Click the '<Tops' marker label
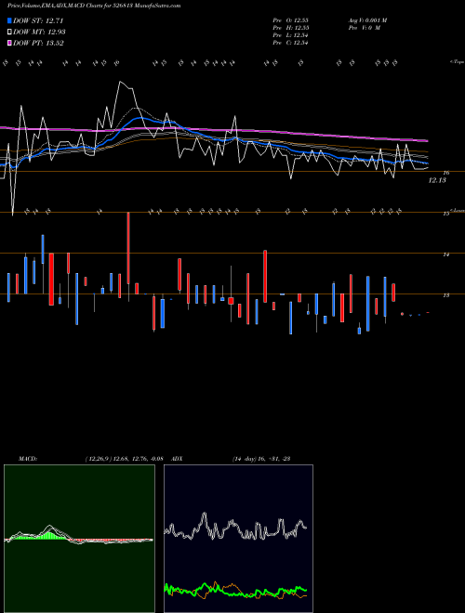Screen dimensions: 465x613 (x=457, y=62)
